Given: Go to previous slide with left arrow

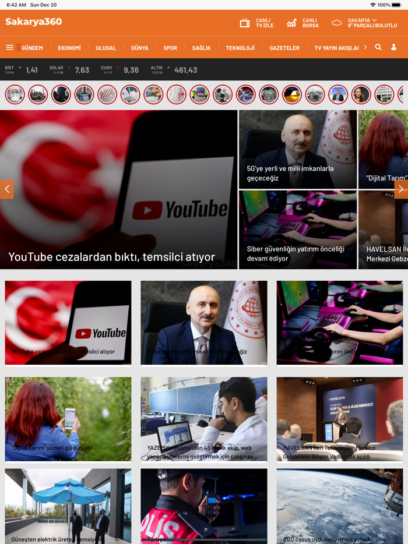Looking at the screenshot, I should click(x=6, y=189).
